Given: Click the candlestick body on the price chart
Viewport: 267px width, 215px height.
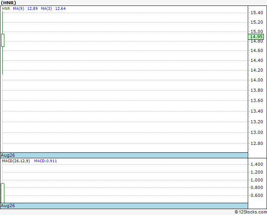Looking at the screenshot, I should (3, 40).
